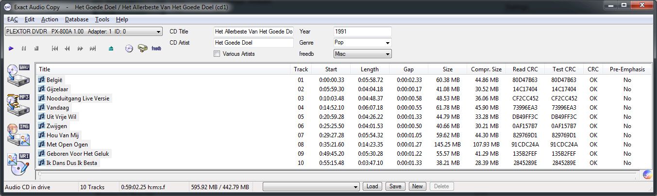This screenshot has width=657, height=196.
Task: Click the CD Artist input field
Action: pyautogui.click(x=254, y=43)
